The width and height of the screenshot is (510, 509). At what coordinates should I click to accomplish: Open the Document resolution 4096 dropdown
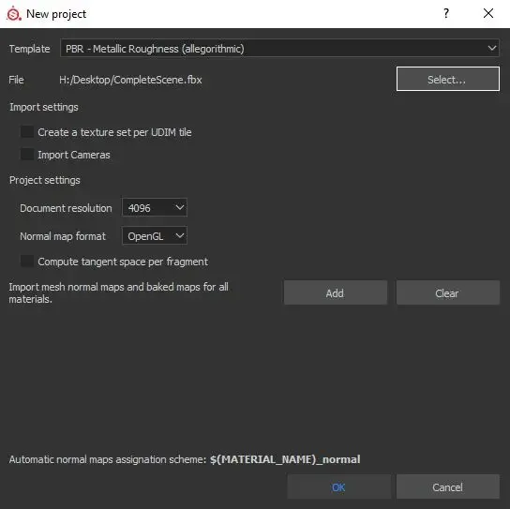155,207
